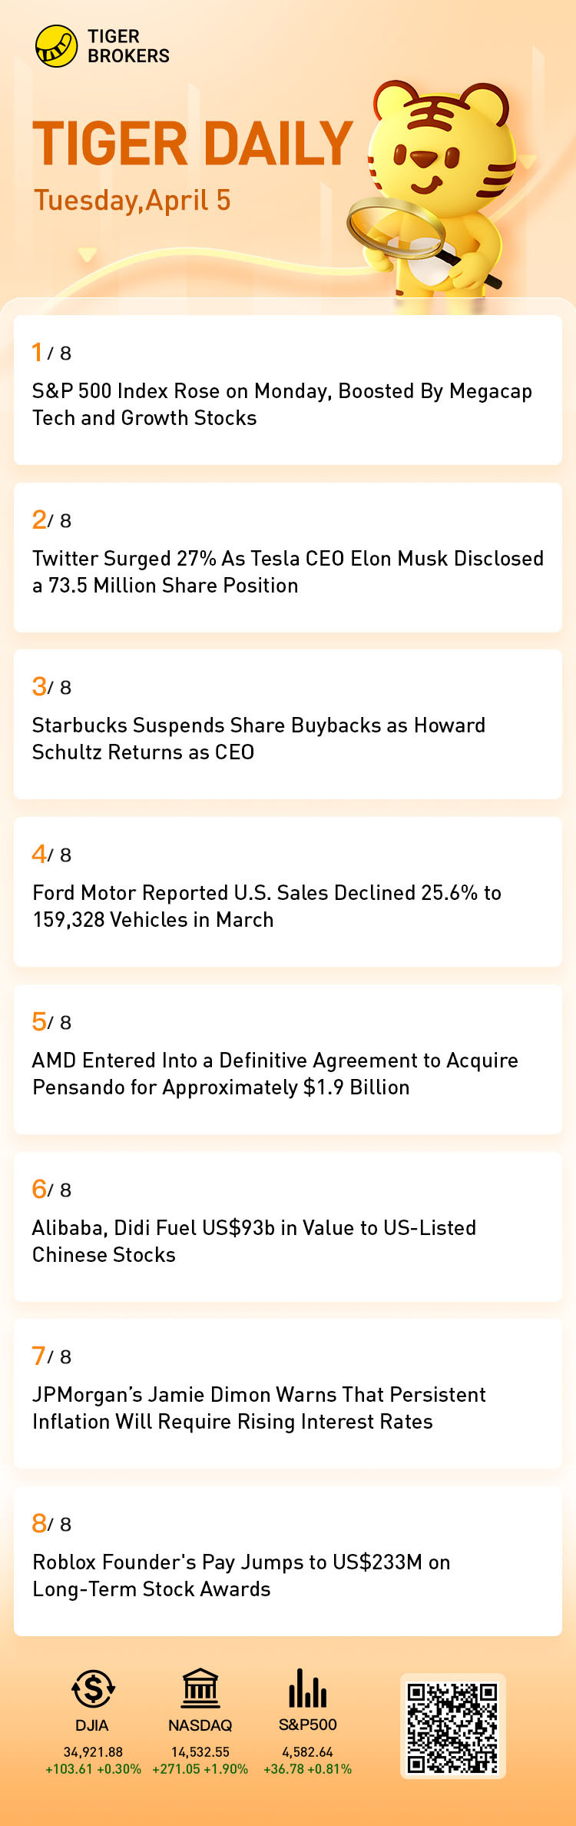Open the Starbucks Suspends Share Buybacks headline

coord(258,739)
